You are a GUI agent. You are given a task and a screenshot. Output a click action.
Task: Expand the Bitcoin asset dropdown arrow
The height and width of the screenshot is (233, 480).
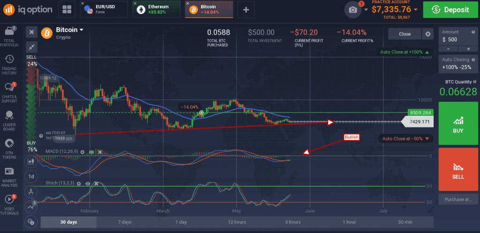pyautogui.click(x=82, y=30)
